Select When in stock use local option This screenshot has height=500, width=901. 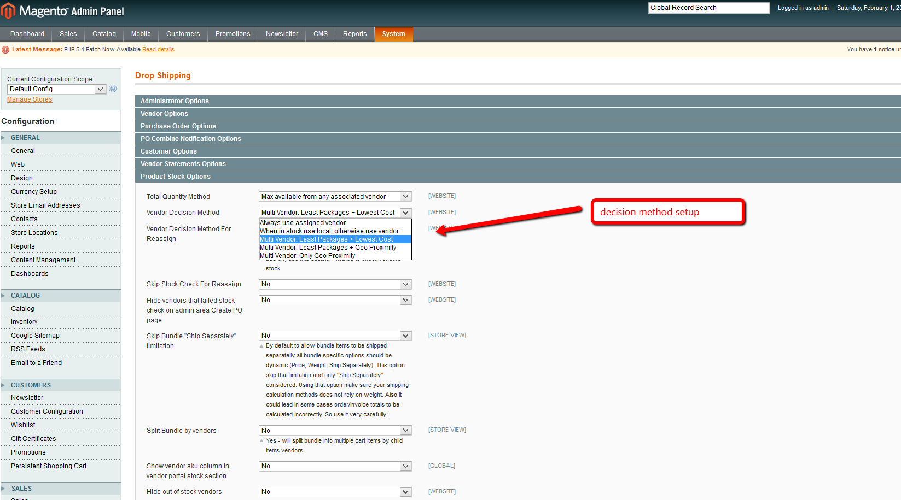[335, 231]
